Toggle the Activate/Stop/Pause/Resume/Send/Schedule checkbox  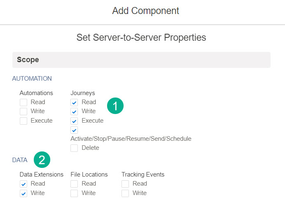[x=74, y=130]
